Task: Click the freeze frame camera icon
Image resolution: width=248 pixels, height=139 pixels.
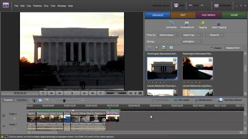Action: [x=140, y=93]
